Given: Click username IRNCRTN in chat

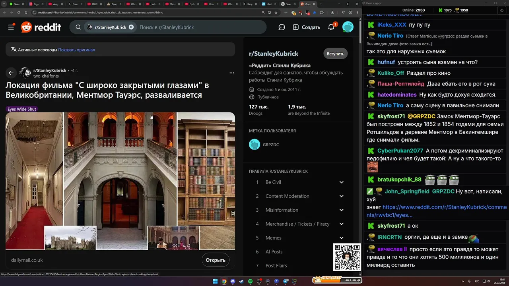Looking at the screenshot, I should (x=389, y=237).
